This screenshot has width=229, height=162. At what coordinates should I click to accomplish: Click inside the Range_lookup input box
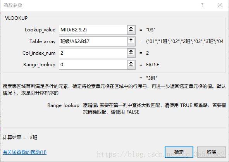point(93,65)
